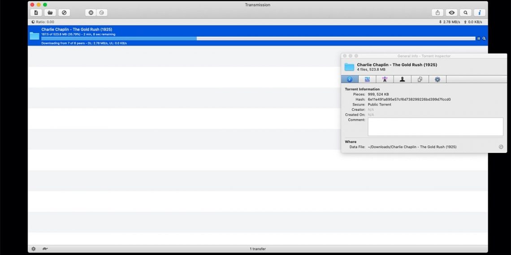
Task: Pause the Gold Rush torrent row
Action: coord(479,38)
